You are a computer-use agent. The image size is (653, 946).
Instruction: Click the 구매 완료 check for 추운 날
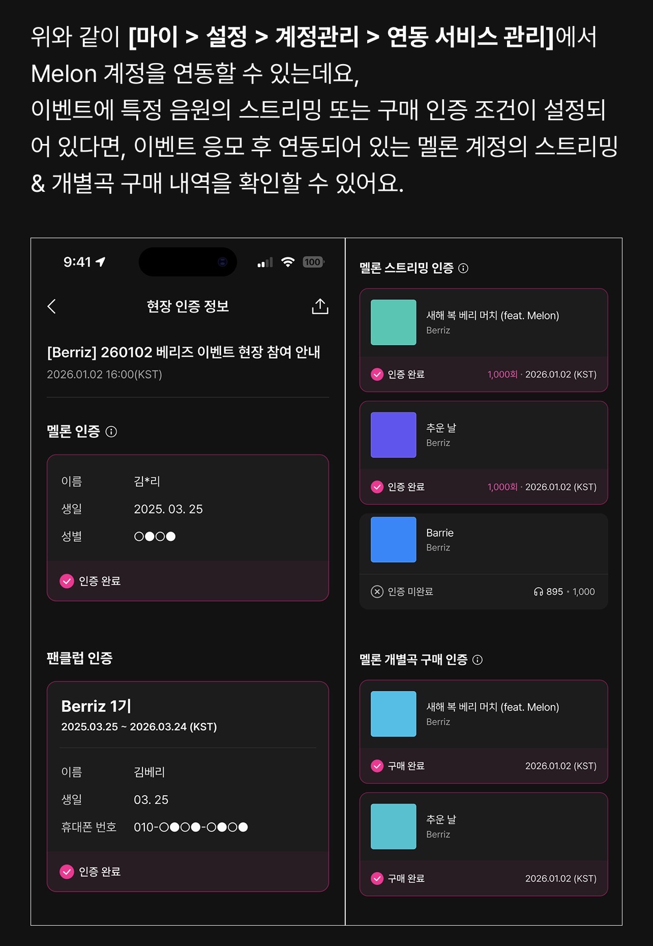(x=377, y=878)
